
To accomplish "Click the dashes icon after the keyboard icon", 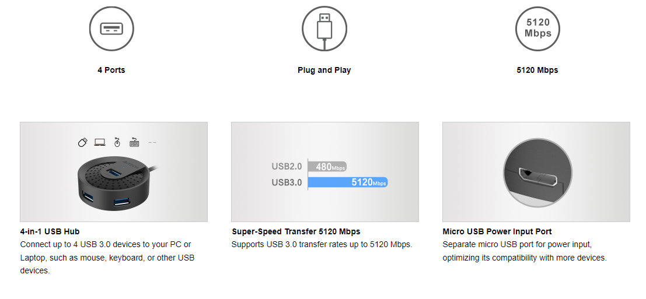I will coord(152,142).
